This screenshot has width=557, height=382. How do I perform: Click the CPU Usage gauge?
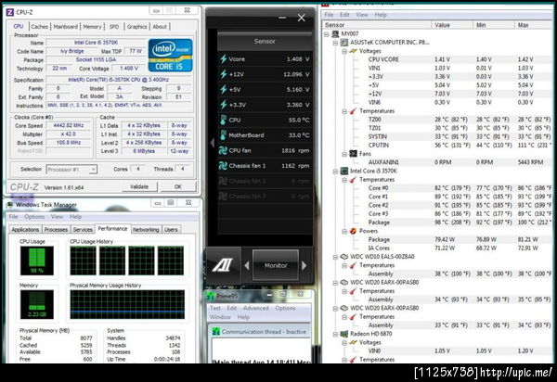(37, 261)
